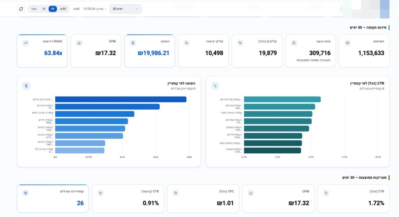Click the lightning icon on קמפיינים פעילים card
399x217 pixels.
pyautogui.click(x=25, y=193)
